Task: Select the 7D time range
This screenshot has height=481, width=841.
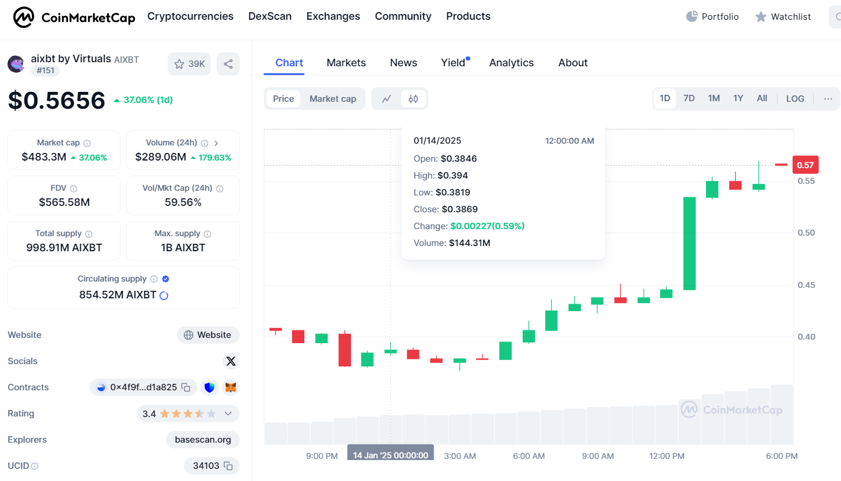Action: (x=689, y=99)
